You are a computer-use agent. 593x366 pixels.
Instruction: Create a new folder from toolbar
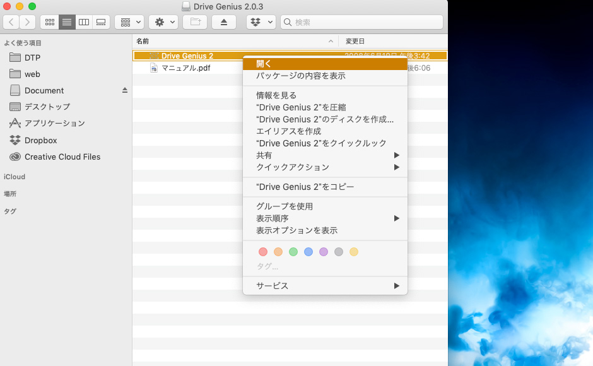pos(195,22)
